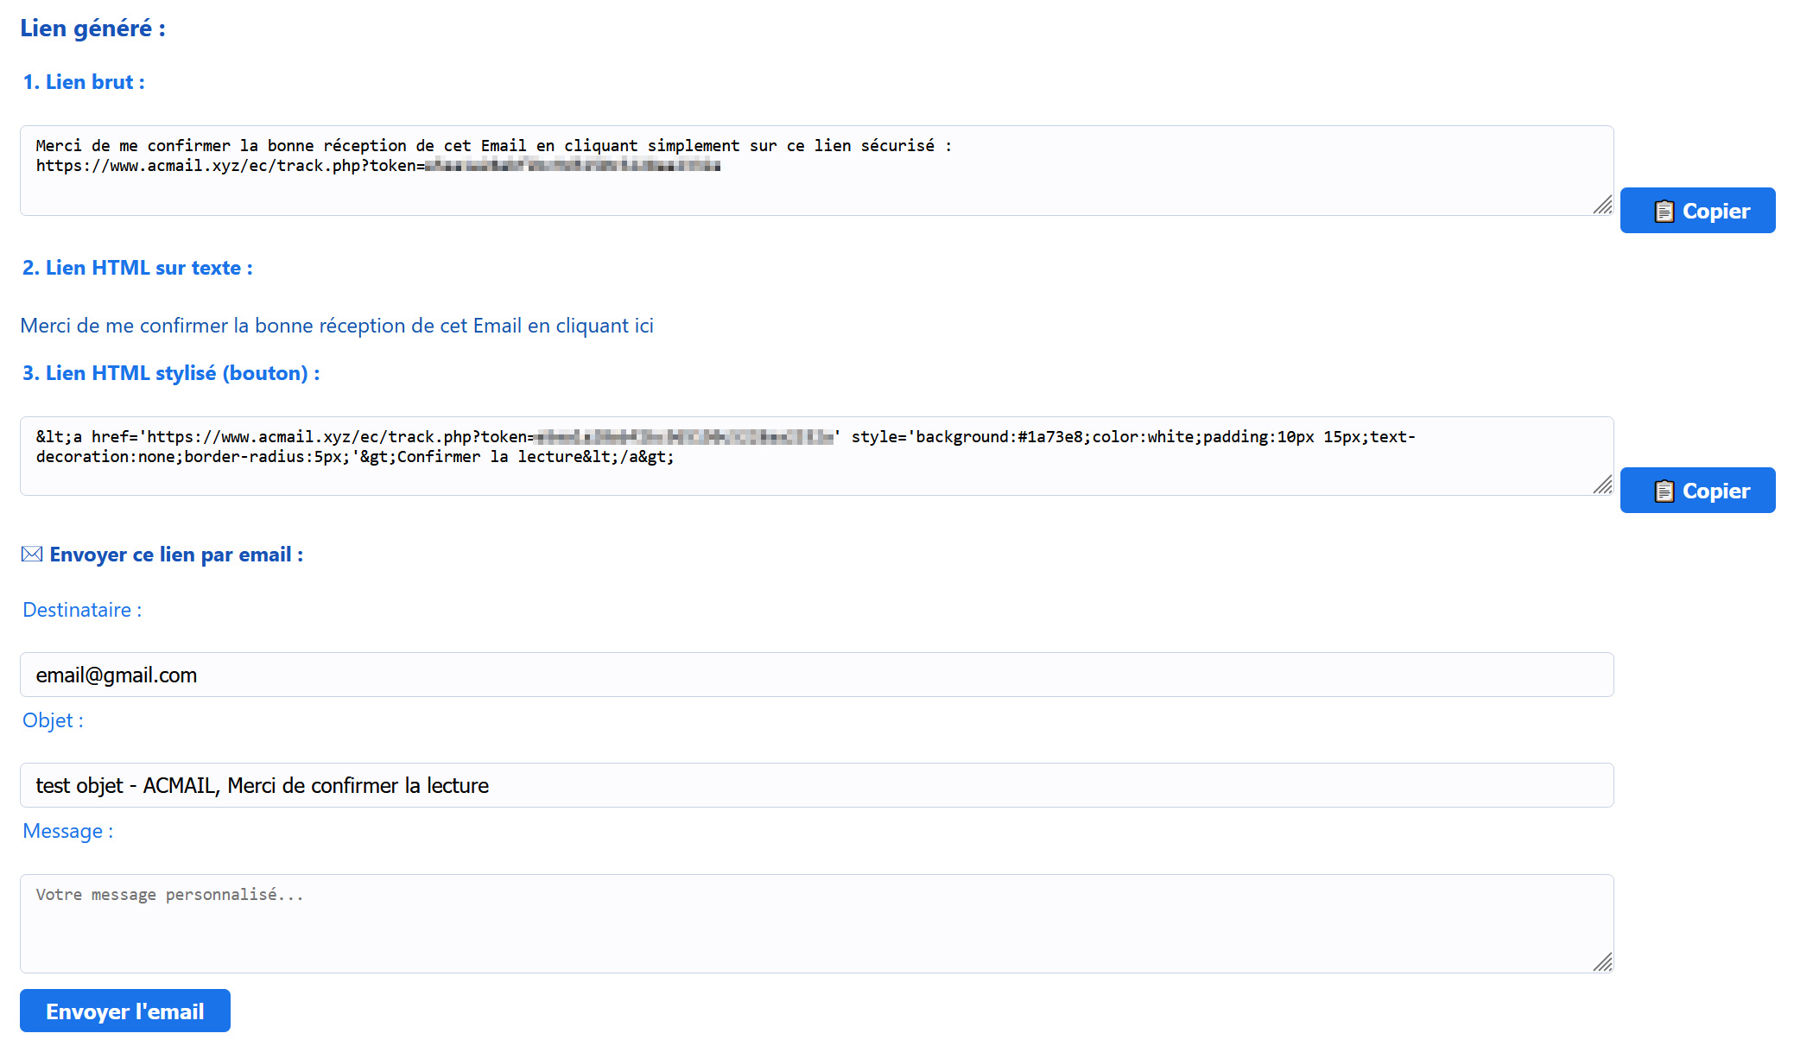Open the "Merci de me confirmer" HTML text link
Image resolution: width=1813 pixels, height=1046 pixels.
[337, 326]
